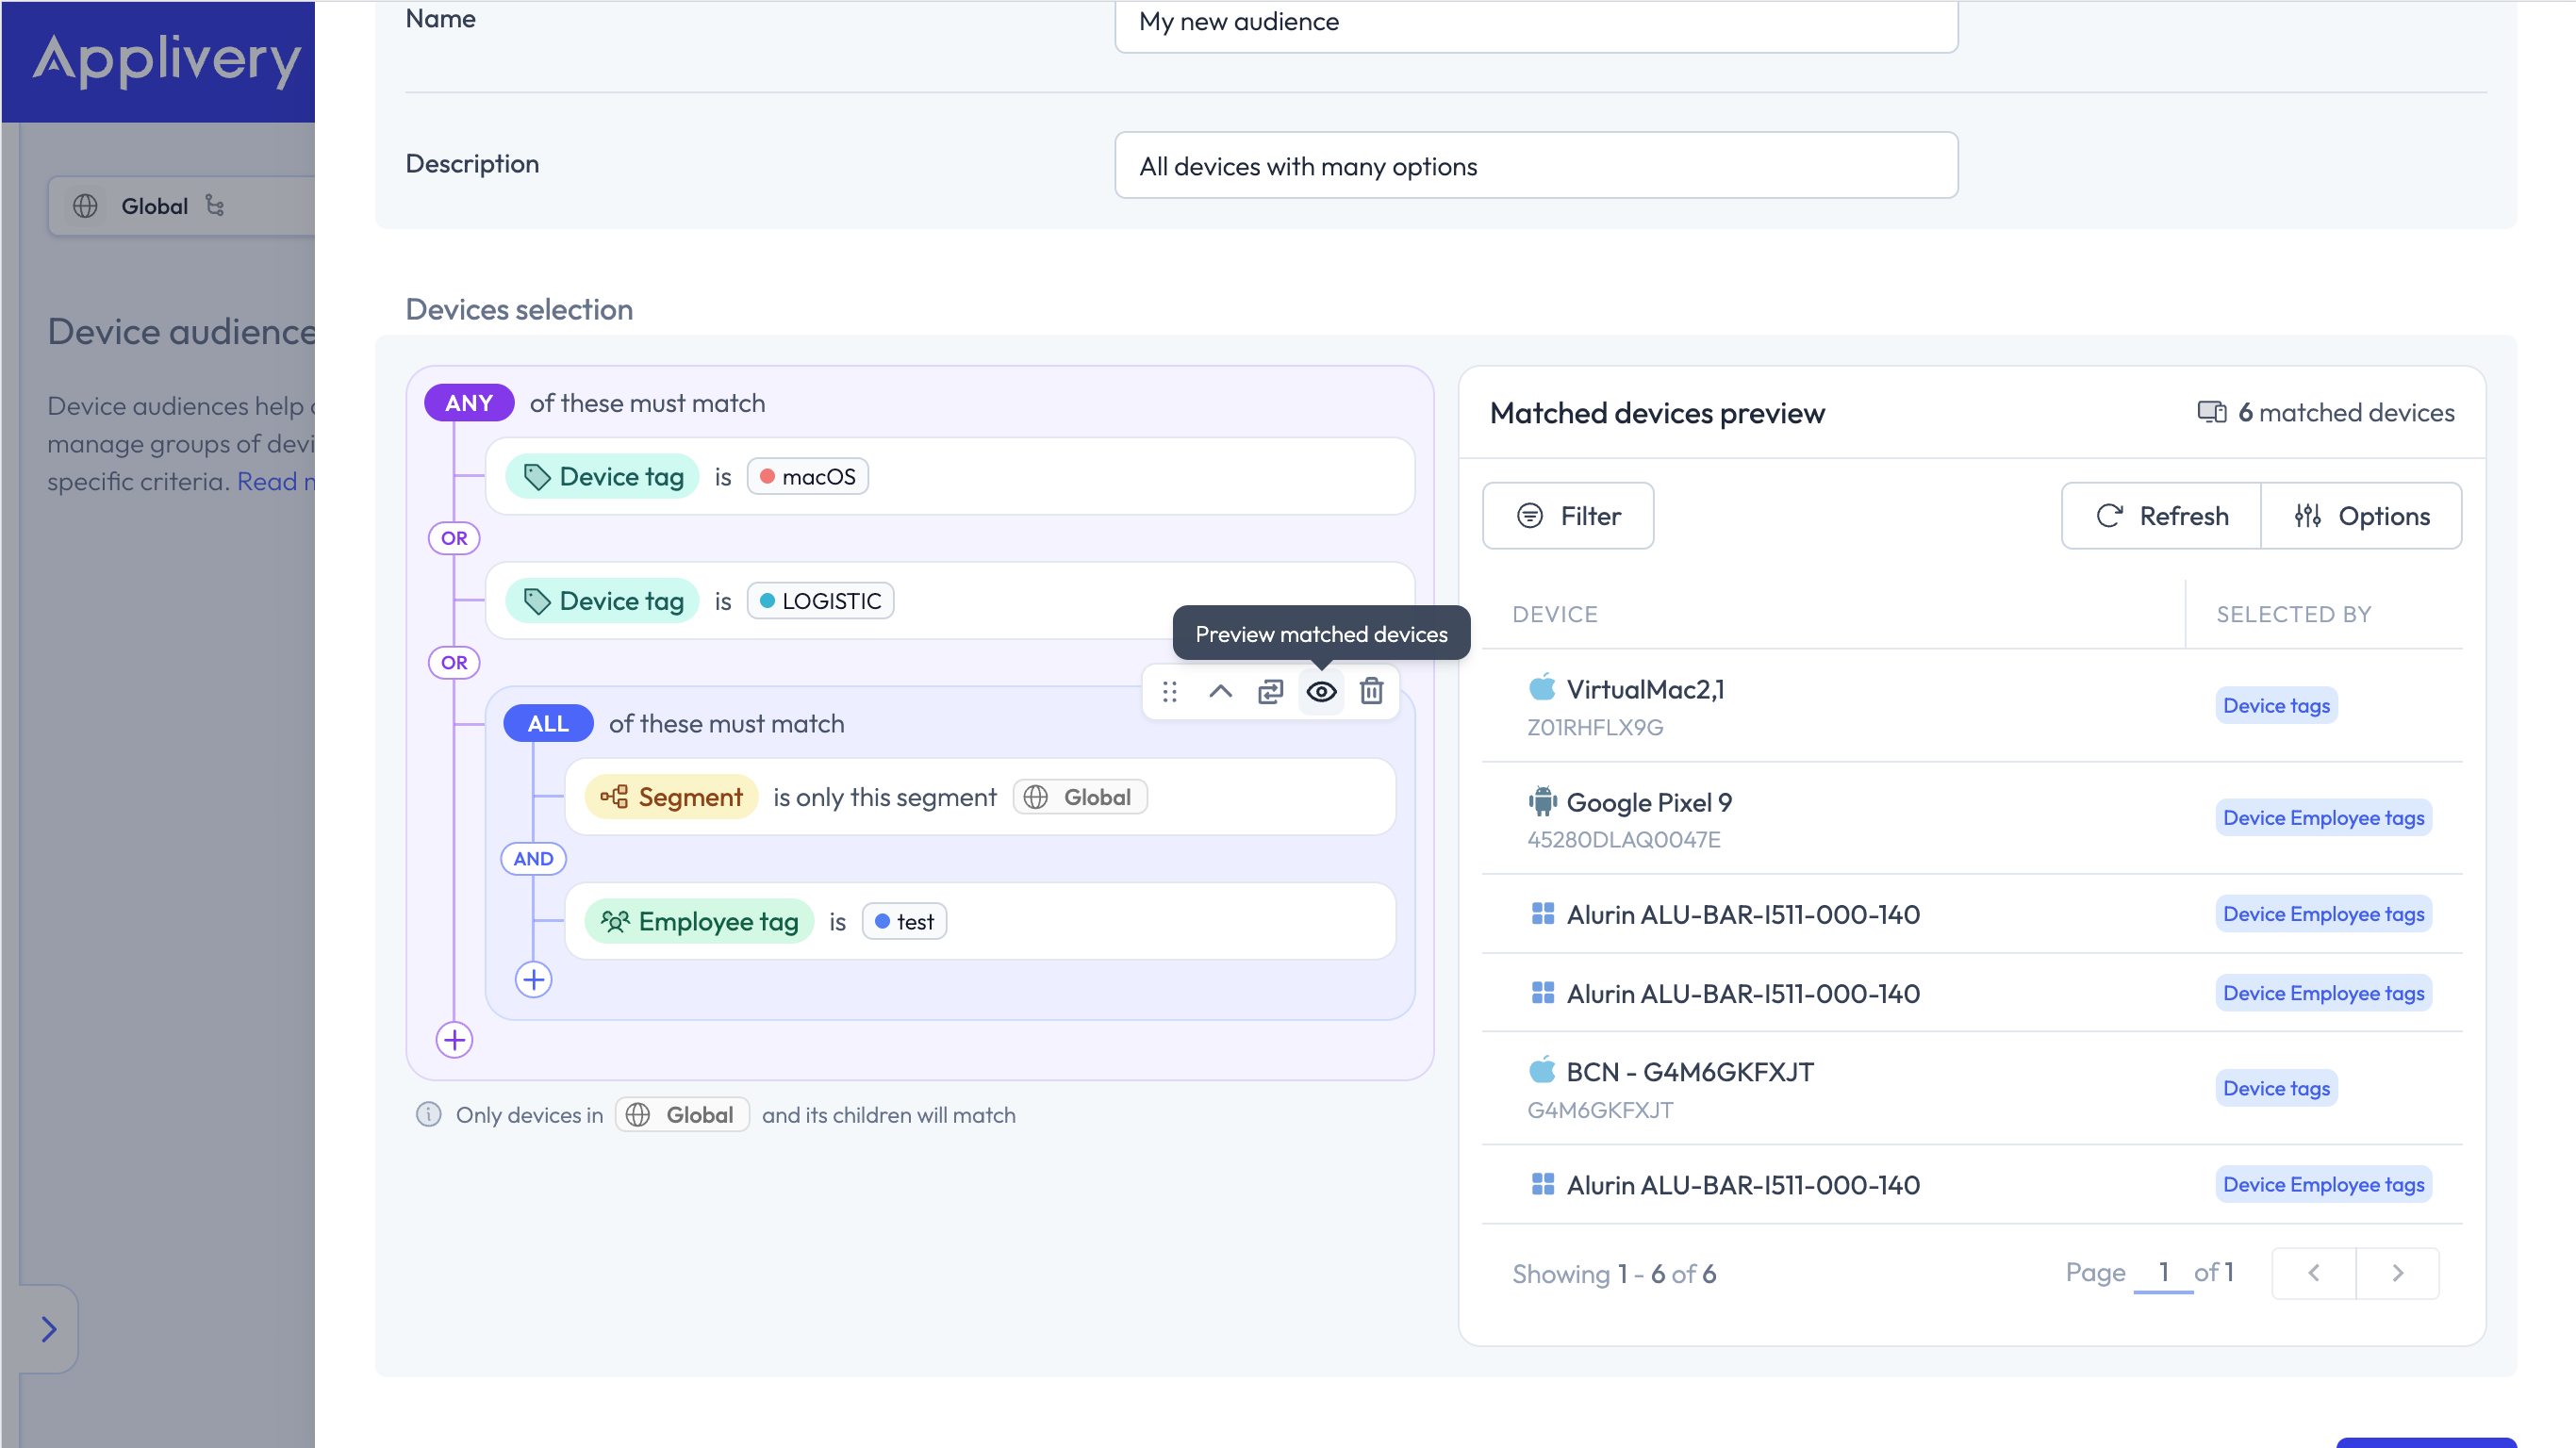Add a condition inside the ALL group
This screenshot has width=2576, height=1448.
pos(534,979)
